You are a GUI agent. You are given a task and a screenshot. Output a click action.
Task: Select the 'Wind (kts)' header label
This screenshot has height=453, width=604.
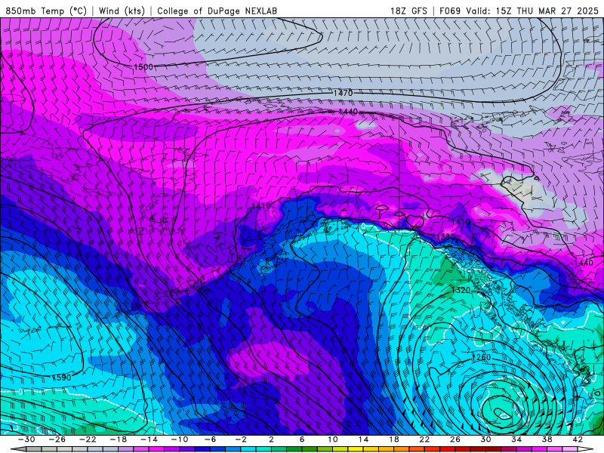122,11
